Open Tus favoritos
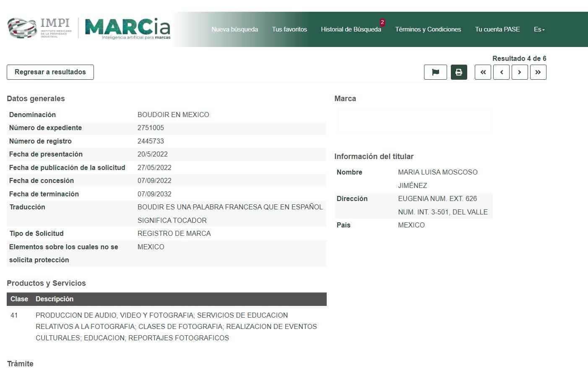The image size is (588, 368). 289,29
